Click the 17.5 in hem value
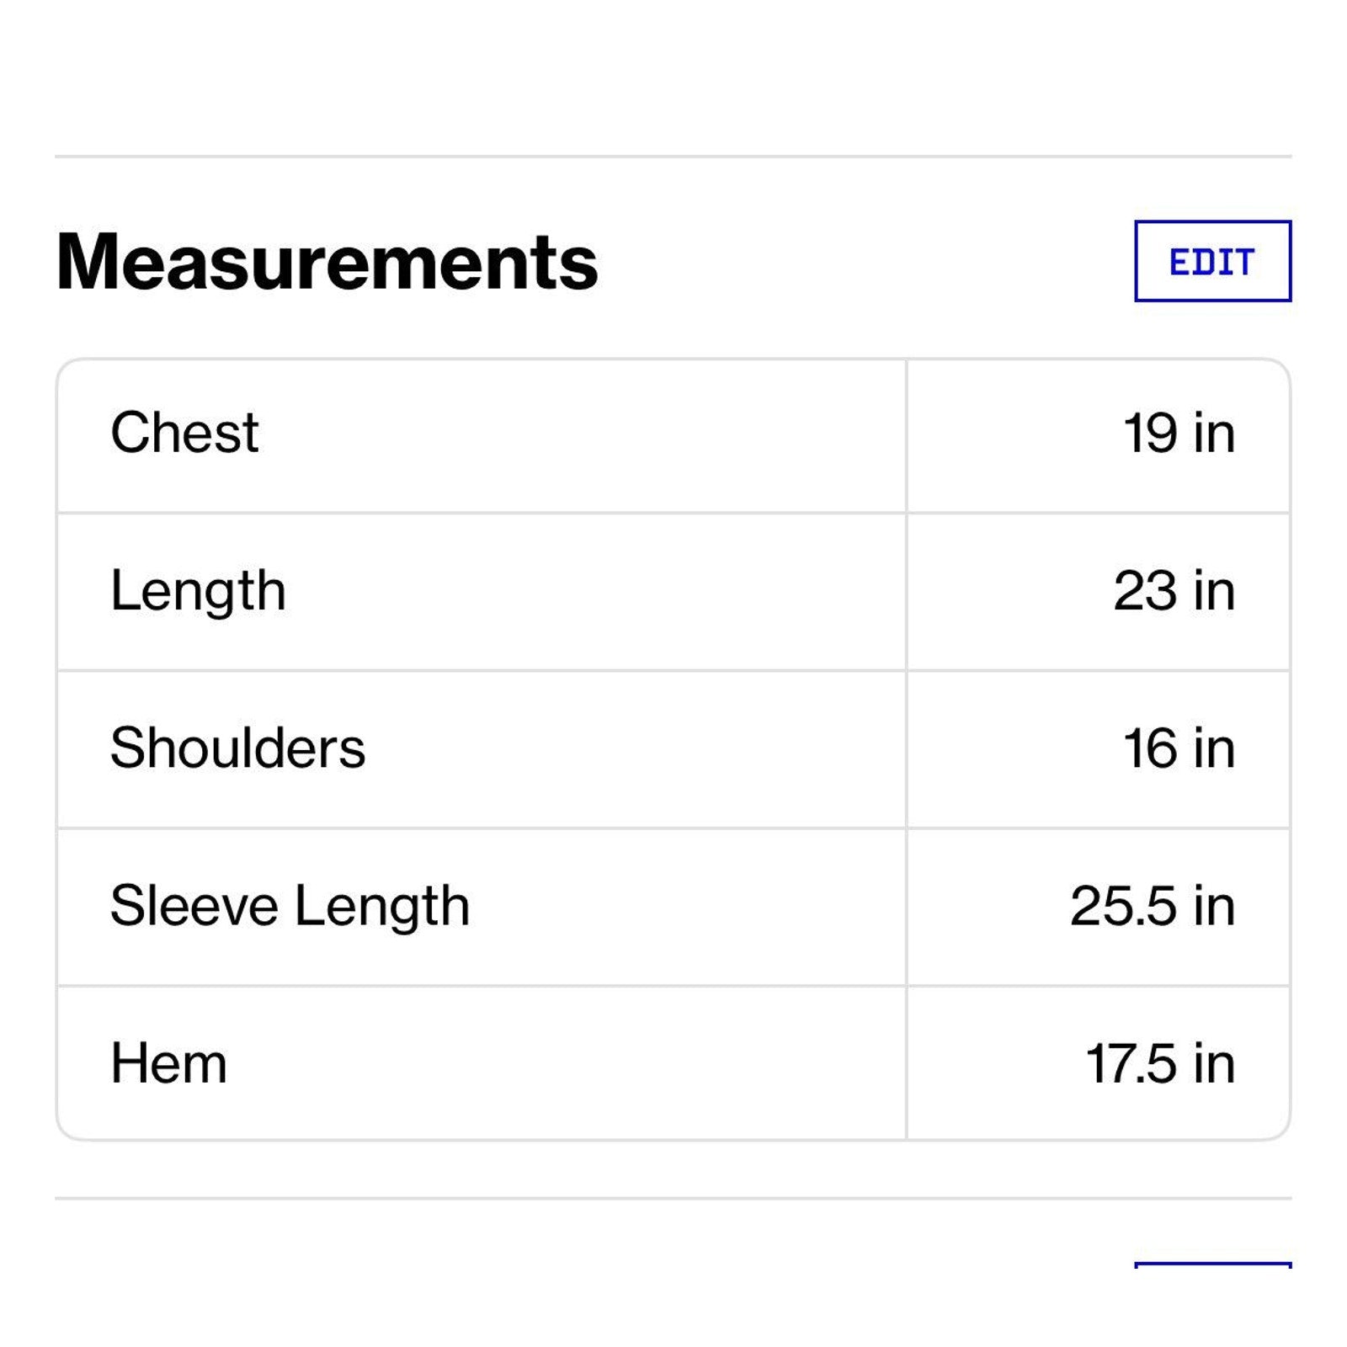 click(x=1160, y=1063)
